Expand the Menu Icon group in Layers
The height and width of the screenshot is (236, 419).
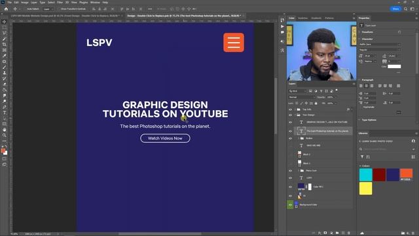[299, 170]
